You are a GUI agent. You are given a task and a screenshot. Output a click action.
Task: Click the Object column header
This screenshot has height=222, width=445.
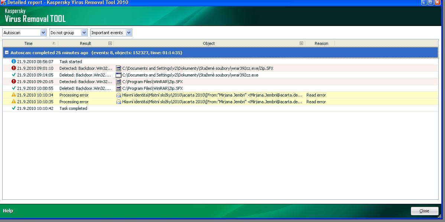point(209,43)
